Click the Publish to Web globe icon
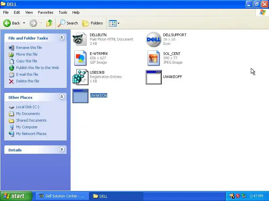Screen dimensions: 269x201 (x=11, y=68)
